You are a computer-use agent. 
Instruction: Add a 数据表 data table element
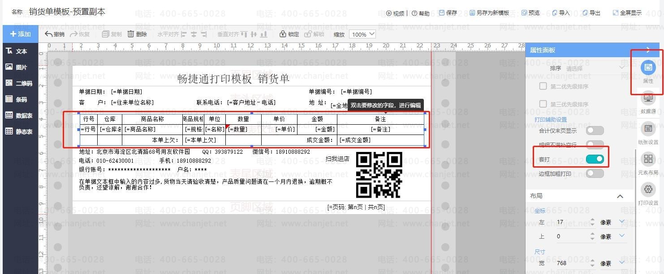19,115
